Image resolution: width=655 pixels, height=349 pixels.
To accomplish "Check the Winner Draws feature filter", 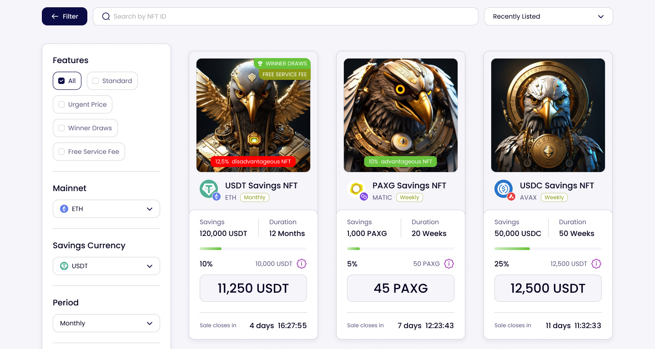I will tap(61, 128).
